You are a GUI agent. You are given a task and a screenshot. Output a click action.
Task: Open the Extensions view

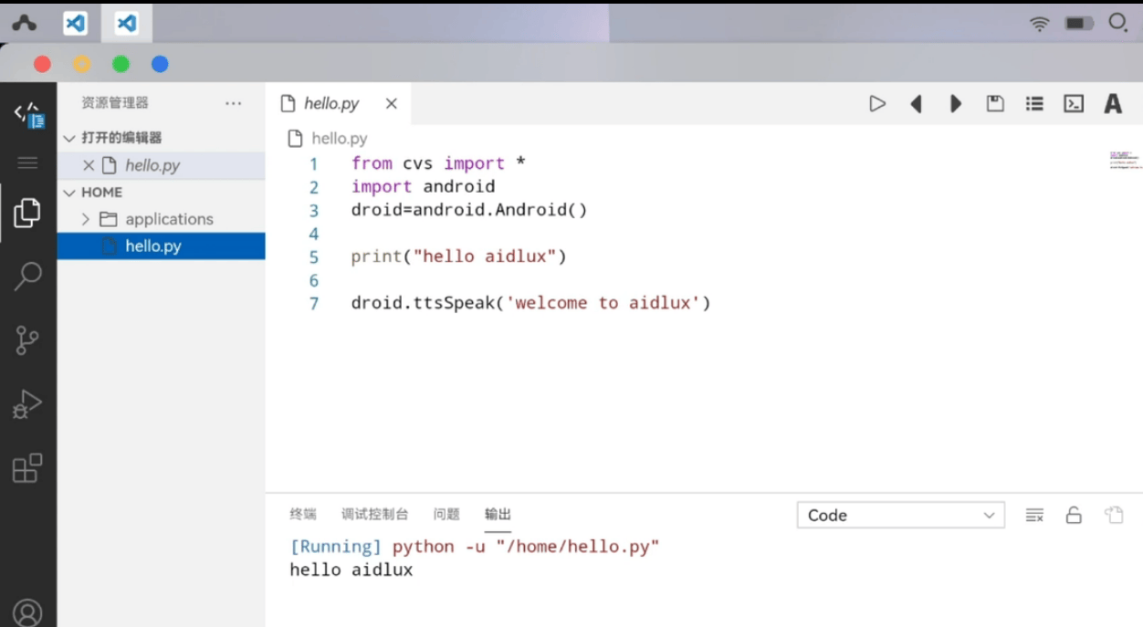point(27,468)
